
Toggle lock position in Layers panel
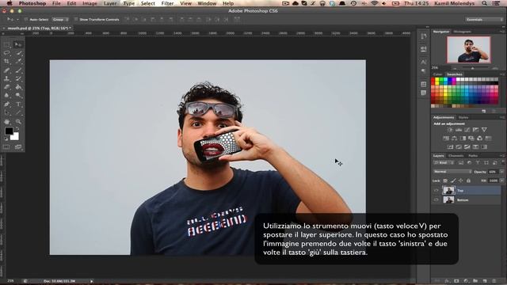point(460,180)
